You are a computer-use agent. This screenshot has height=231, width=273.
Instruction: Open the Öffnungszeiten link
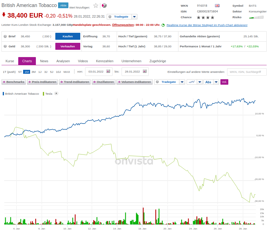pyautogui.click(x=123, y=25)
